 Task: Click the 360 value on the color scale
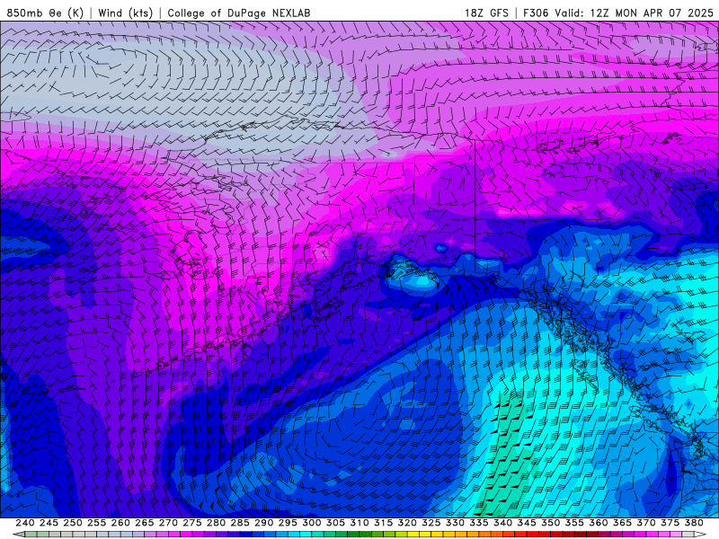click(x=599, y=523)
